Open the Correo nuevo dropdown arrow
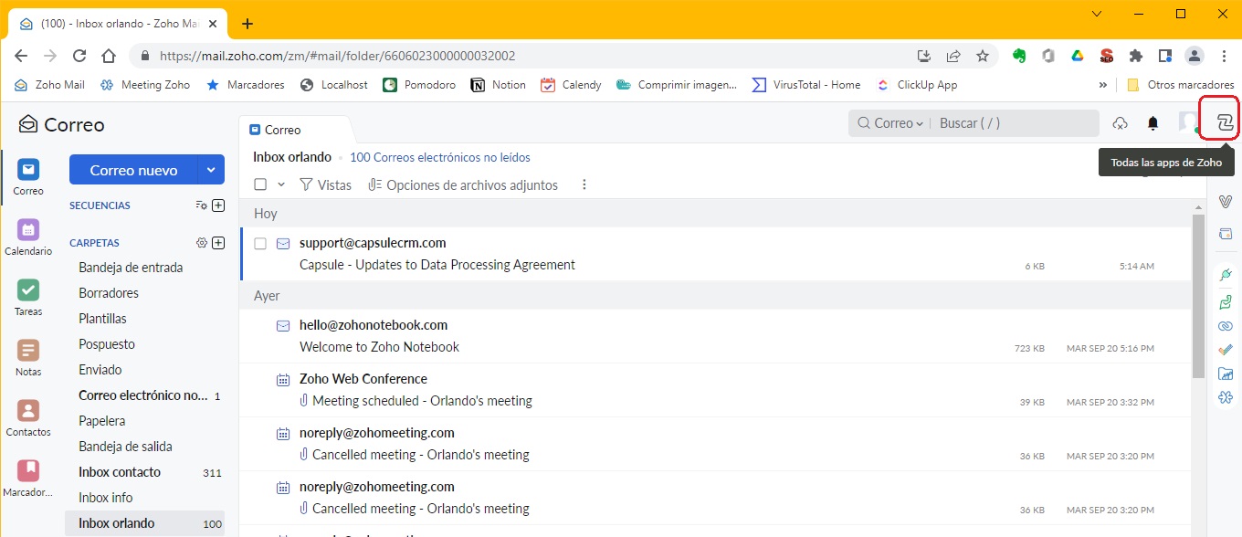This screenshot has width=1242, height=537. click(x=211, y=170)
